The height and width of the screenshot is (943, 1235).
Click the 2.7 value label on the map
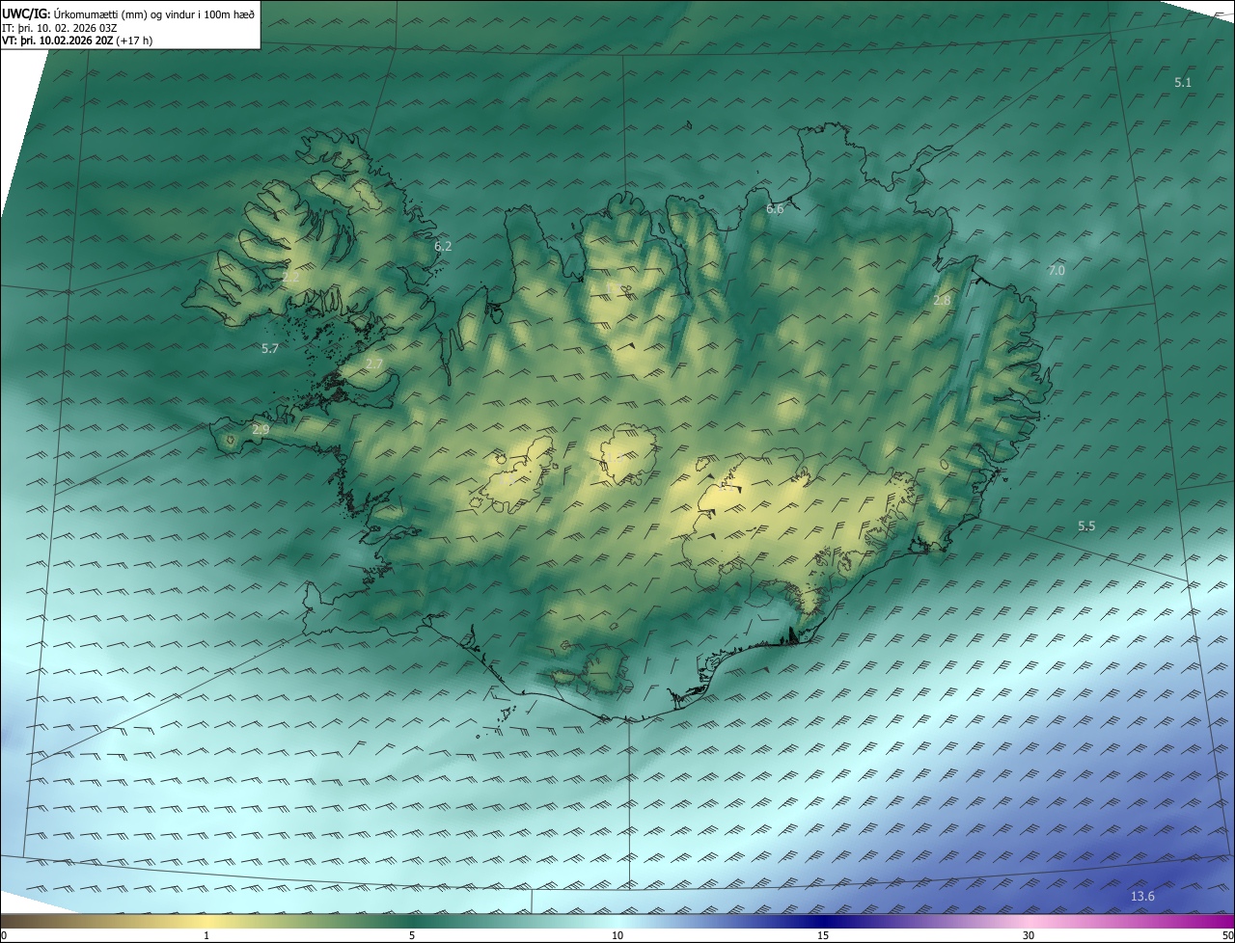tap(374, 364)
